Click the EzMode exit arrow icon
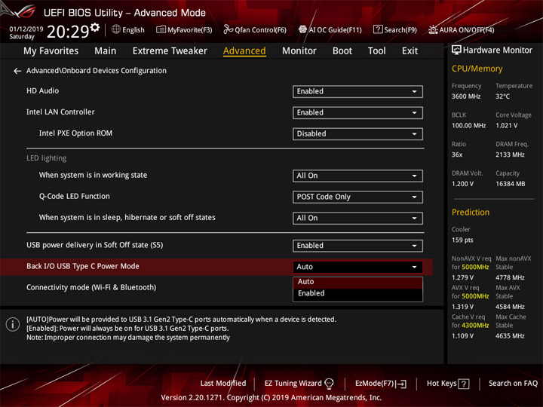The image size is (543, 407). pyautogui.click(x=402, y=384)
